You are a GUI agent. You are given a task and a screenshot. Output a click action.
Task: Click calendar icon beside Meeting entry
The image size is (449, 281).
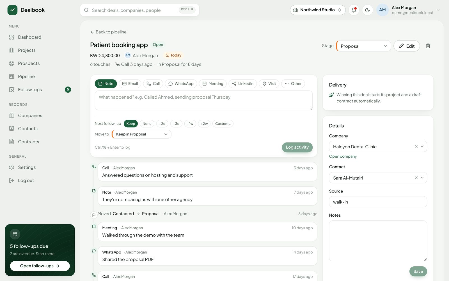tap(94, 226)
